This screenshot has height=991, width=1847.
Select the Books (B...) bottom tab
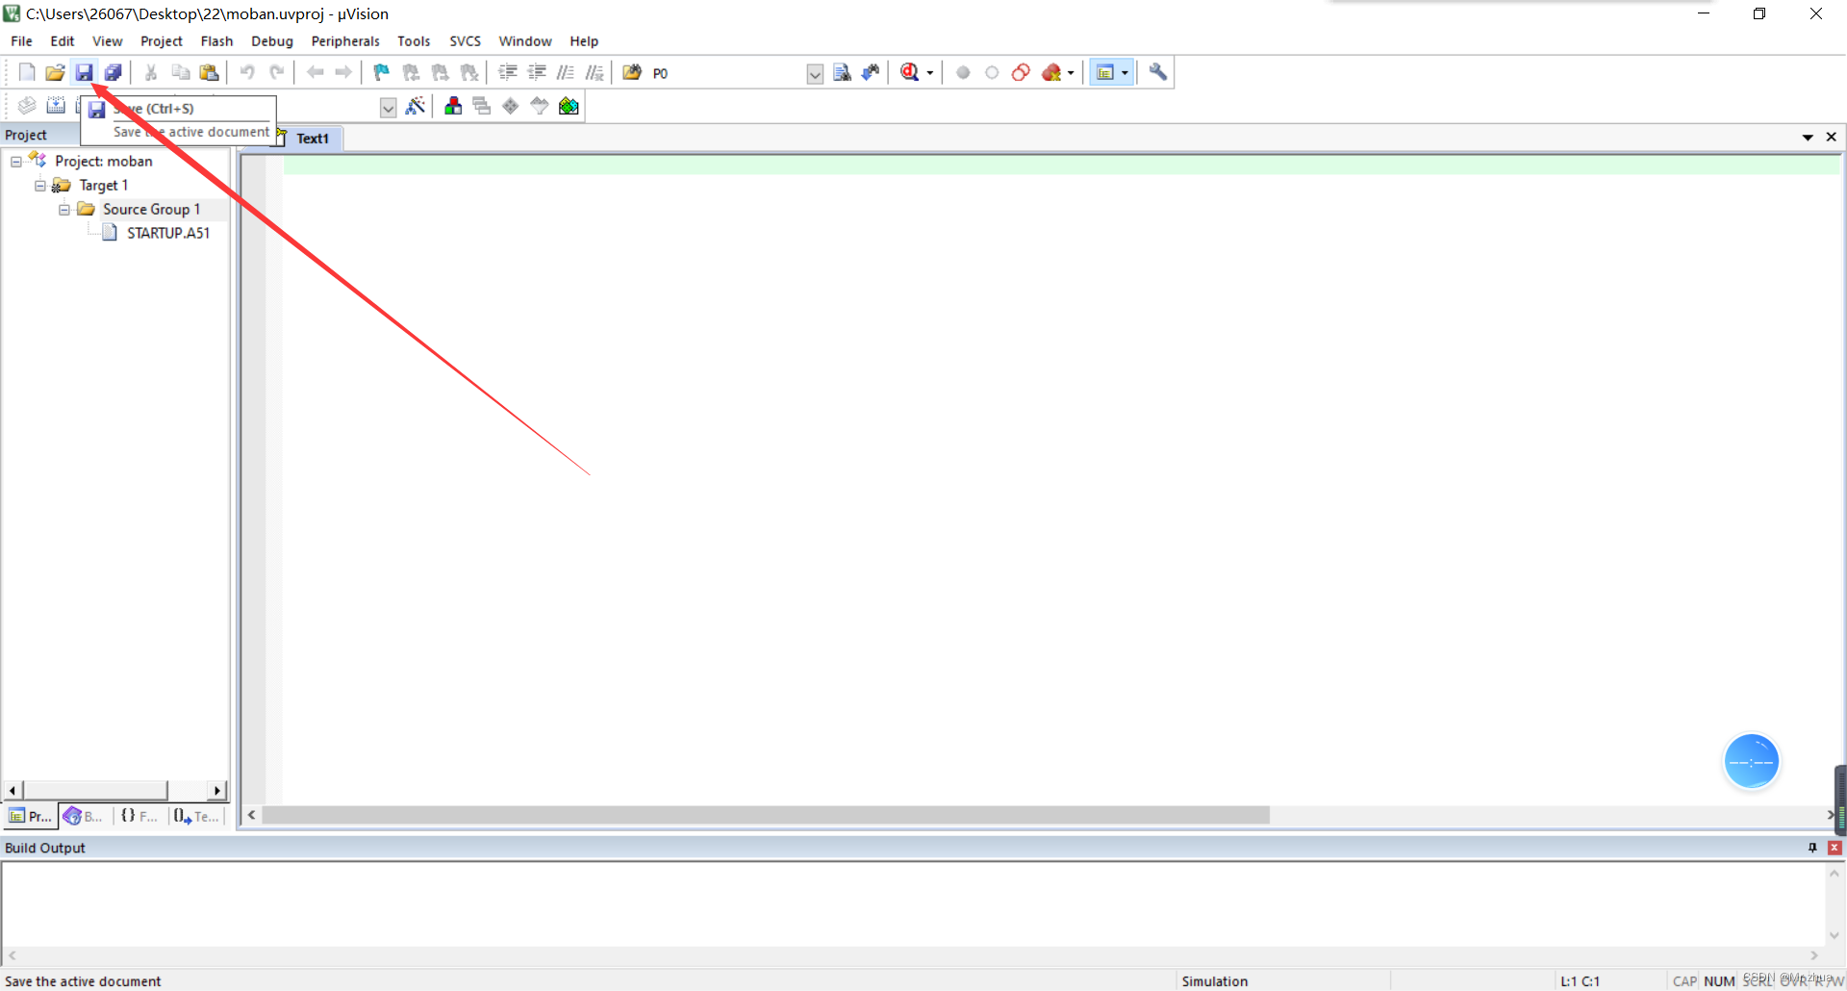pyautogui.click(x=84, y=817)
